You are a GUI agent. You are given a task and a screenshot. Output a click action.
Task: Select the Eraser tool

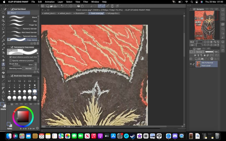(3, 60)
